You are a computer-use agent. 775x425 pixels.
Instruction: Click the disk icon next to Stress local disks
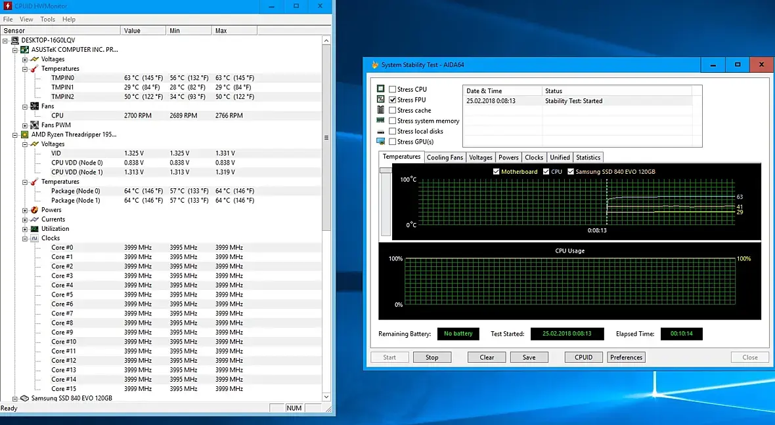coord(380,132)
